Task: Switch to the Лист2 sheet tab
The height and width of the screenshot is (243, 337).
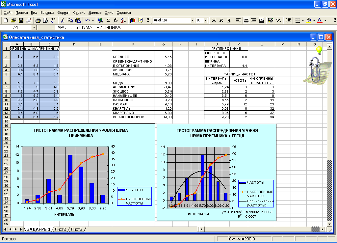Action: pyautogui.click(x=60, y=229)
